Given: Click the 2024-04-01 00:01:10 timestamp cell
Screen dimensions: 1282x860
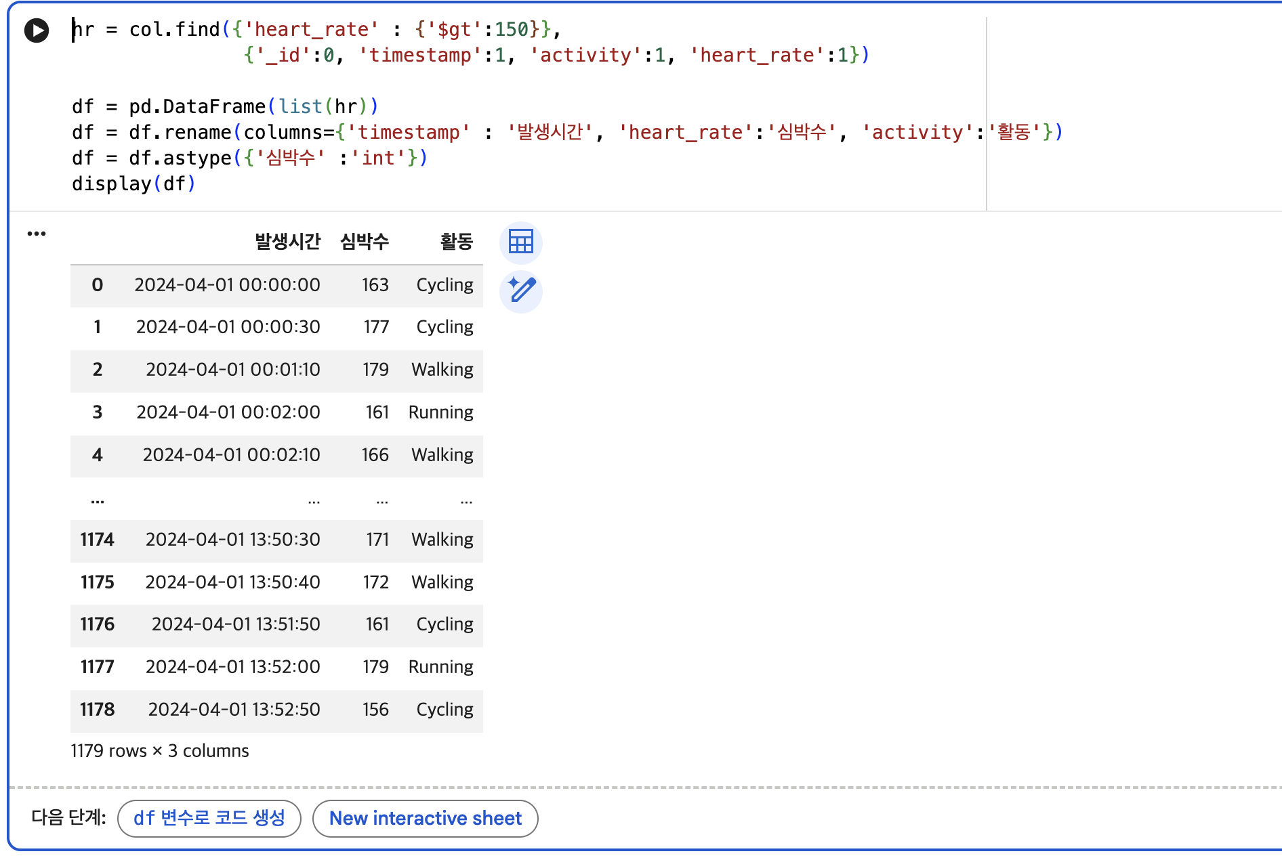Looking at the screenshot, I should point(233,370).
